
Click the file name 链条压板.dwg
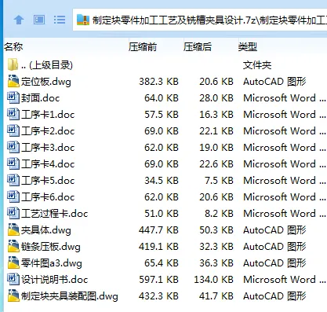tap(51, 247)
